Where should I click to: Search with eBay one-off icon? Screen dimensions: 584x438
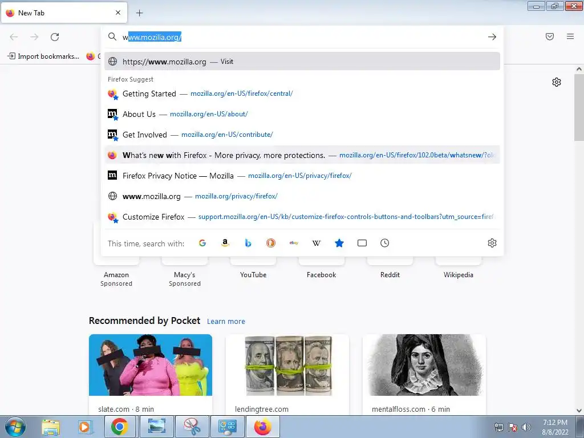(294, 243)
